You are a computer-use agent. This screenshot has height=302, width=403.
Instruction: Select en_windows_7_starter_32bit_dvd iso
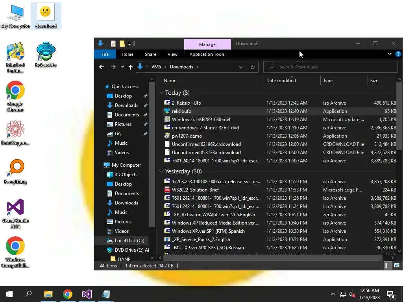(x=280, y=128)
